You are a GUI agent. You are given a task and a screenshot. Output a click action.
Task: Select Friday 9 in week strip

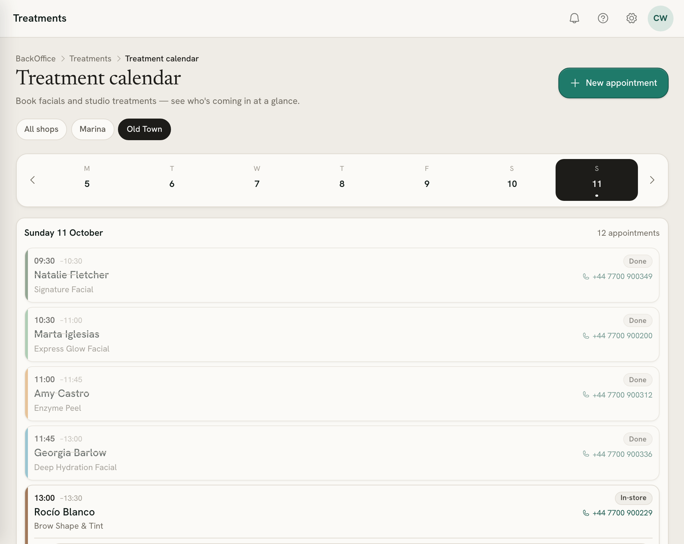pos(427,180)
